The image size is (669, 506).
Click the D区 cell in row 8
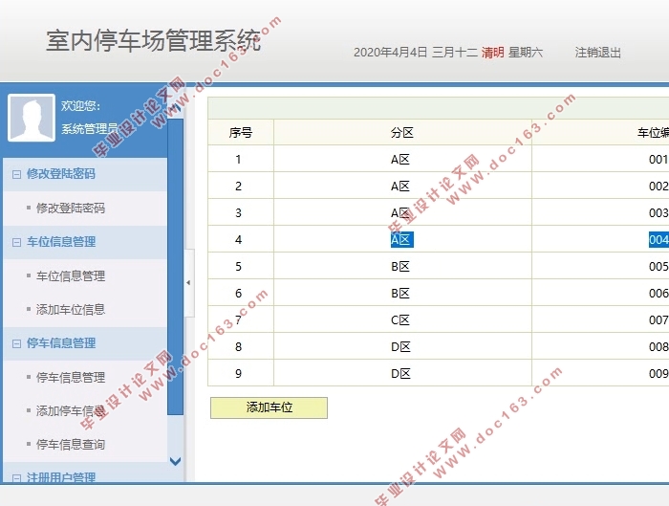(400, 346)
